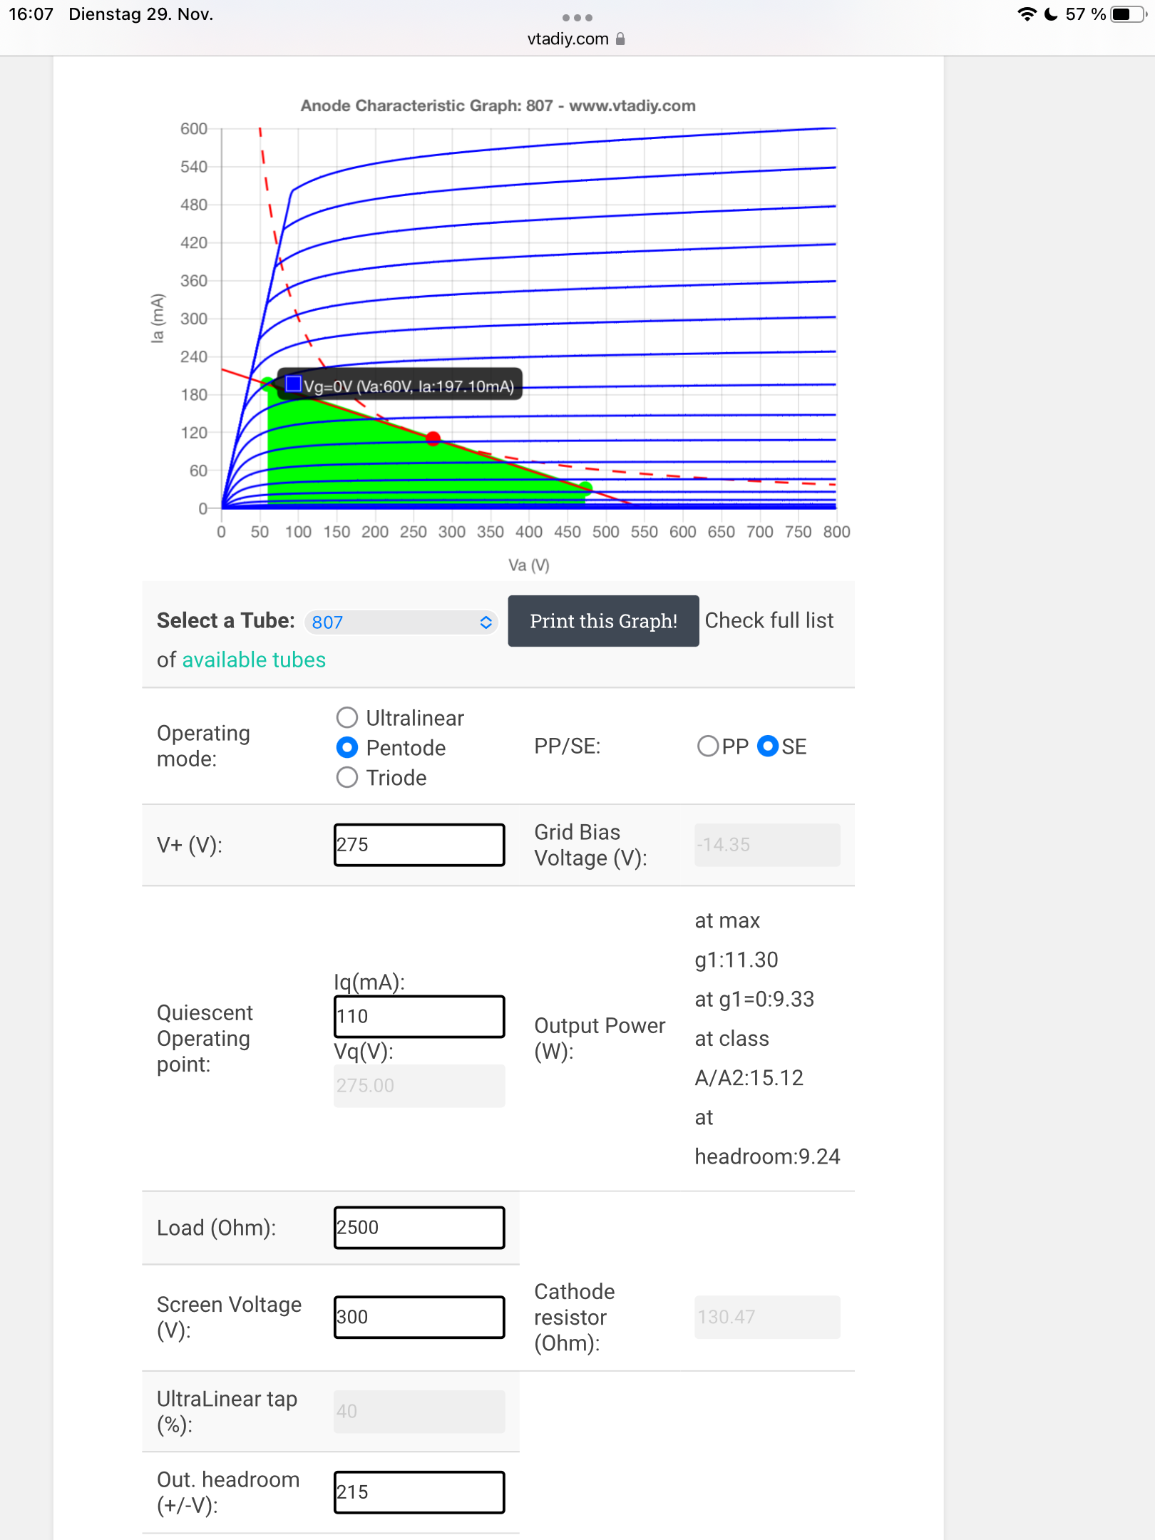1155x1540 pixels.
Task: Click the Out. headroom input field
Action: pos(419,1492)
